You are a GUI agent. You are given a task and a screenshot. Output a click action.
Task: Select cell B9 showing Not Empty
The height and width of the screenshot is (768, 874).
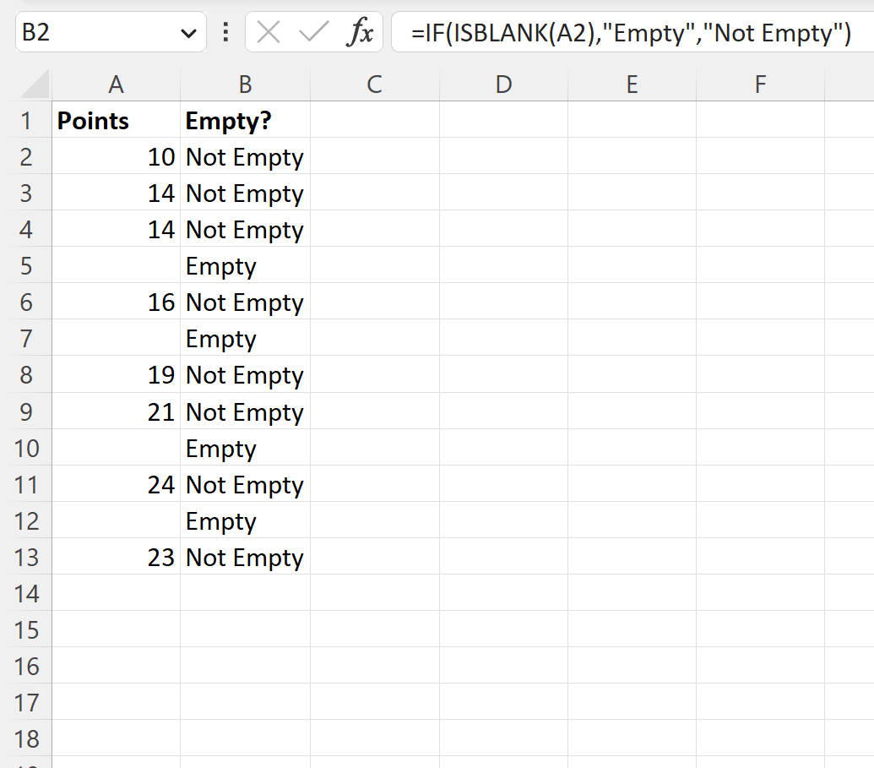(x=245, y=411)
